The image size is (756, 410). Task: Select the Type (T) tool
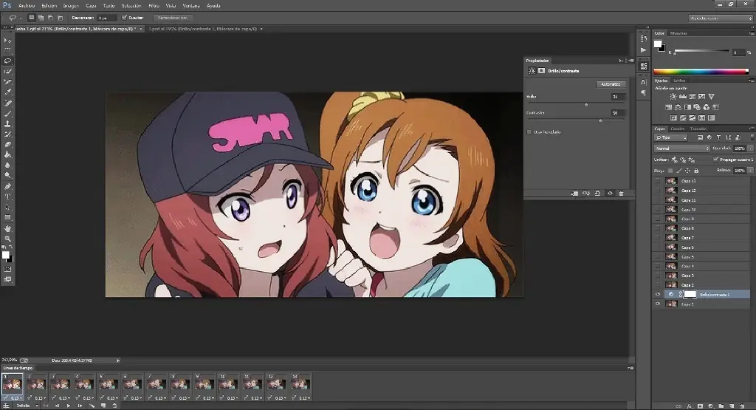(8, 197)
